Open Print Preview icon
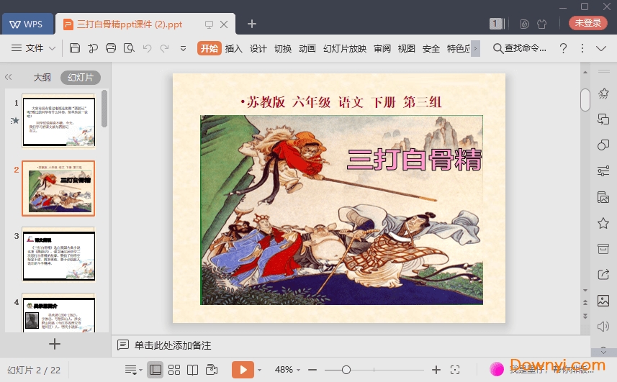The width and height of the screenshot is (617, 382). 129,48
